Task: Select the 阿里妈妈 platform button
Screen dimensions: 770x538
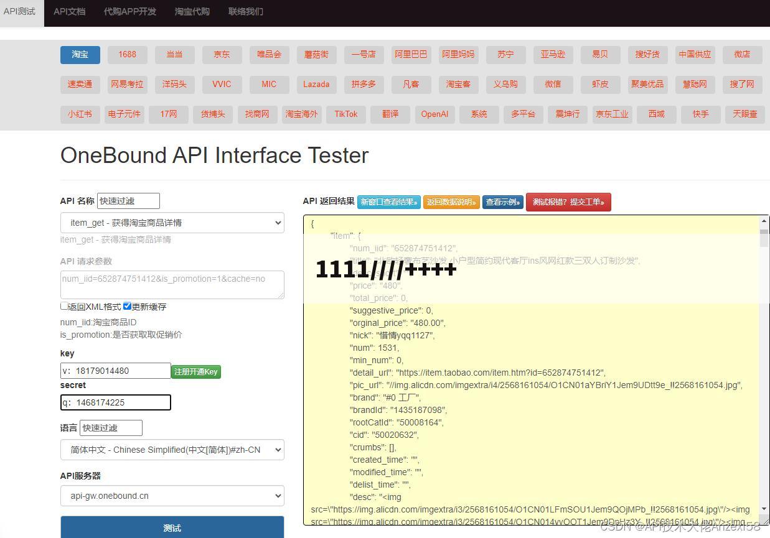Action: pos(459,54)
